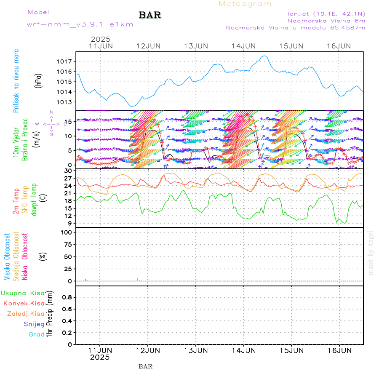The image size is (379, 379).
Task: Click the N-S-W-E wind direction compass legend
Action: click(51, 124)
